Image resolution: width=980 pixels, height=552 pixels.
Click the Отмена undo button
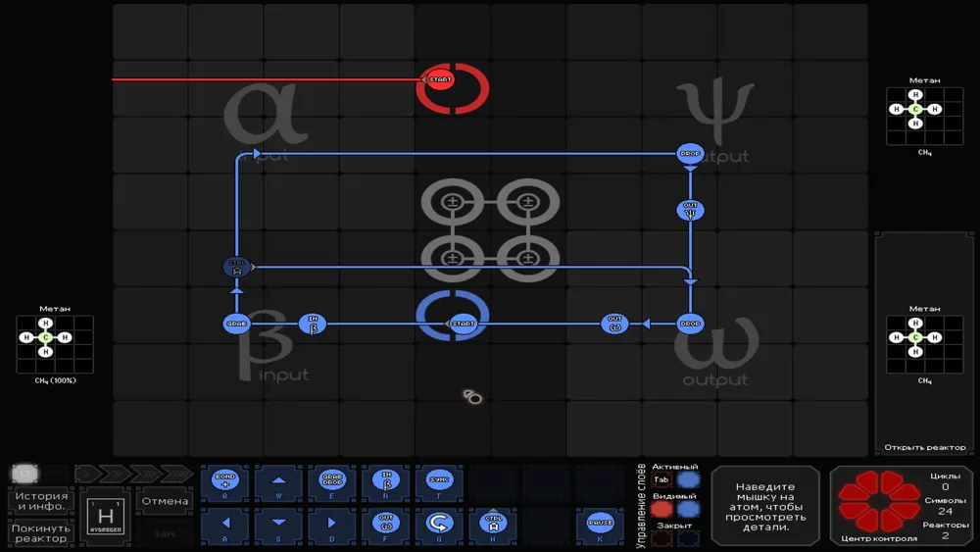(x=165, y=501)
